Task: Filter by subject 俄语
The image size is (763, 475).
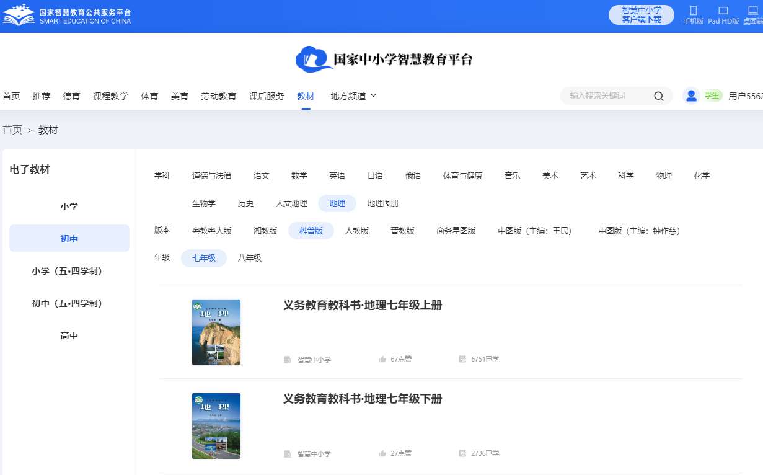Action: pyautogui.click(x=413, y=175)
